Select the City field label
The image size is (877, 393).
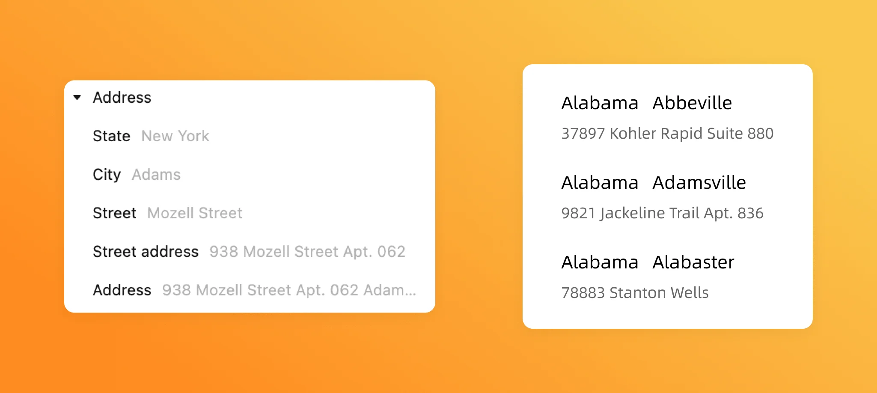[x=107, y=175]
